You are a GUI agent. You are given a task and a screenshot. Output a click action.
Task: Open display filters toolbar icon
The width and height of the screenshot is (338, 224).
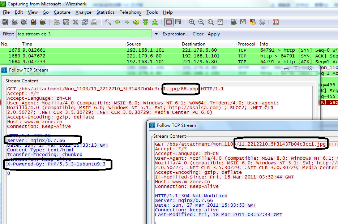pos(243,22)
